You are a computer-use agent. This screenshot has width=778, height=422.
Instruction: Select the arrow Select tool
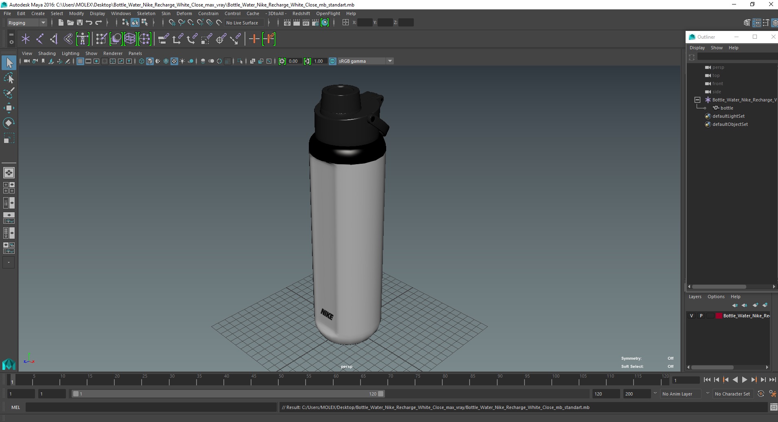coord(9,63)
